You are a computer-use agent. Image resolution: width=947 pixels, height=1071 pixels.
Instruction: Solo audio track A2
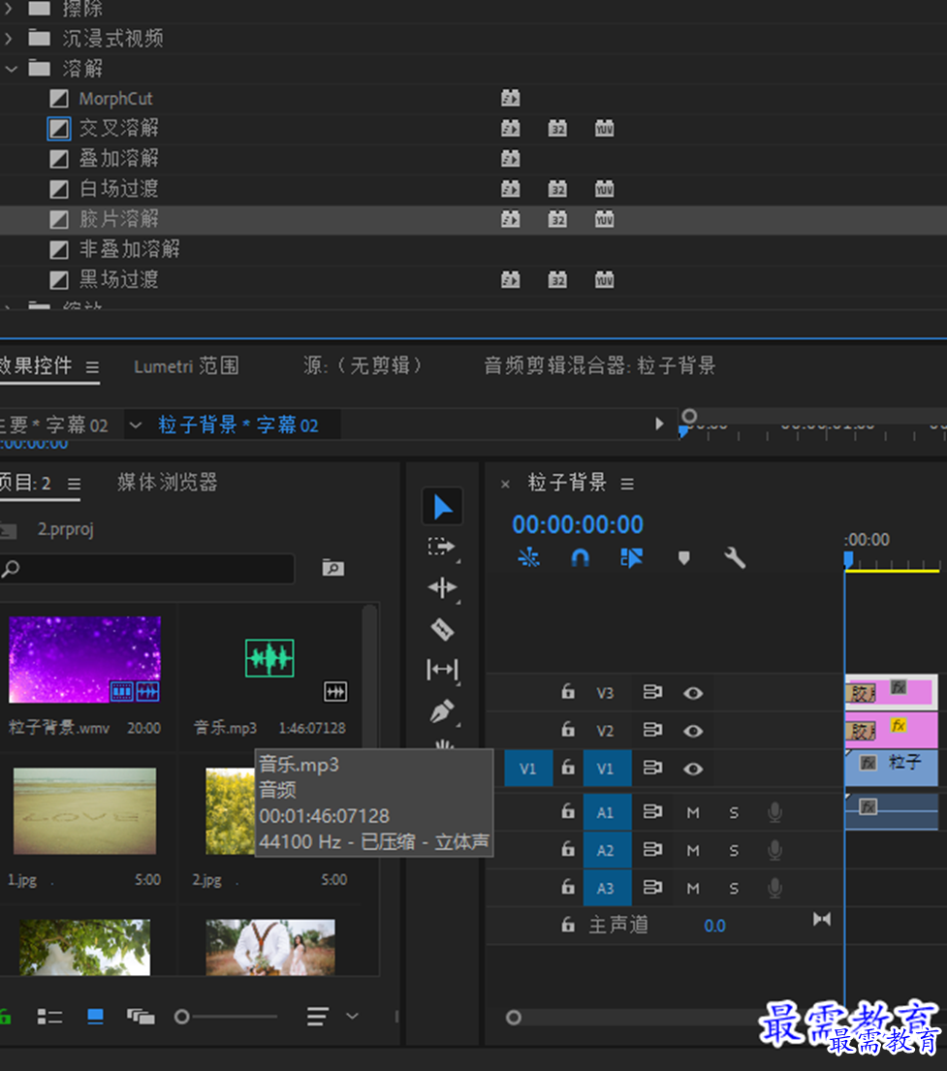734,850
